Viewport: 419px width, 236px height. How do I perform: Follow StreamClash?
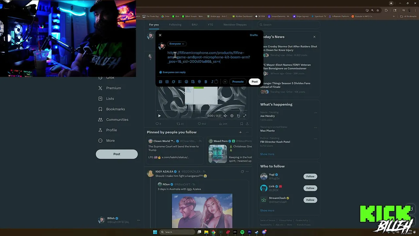[x=310, y=200]
